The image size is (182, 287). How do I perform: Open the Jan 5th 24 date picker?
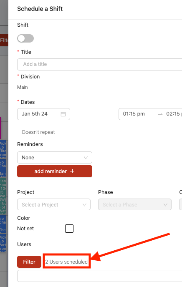point(43,114)
